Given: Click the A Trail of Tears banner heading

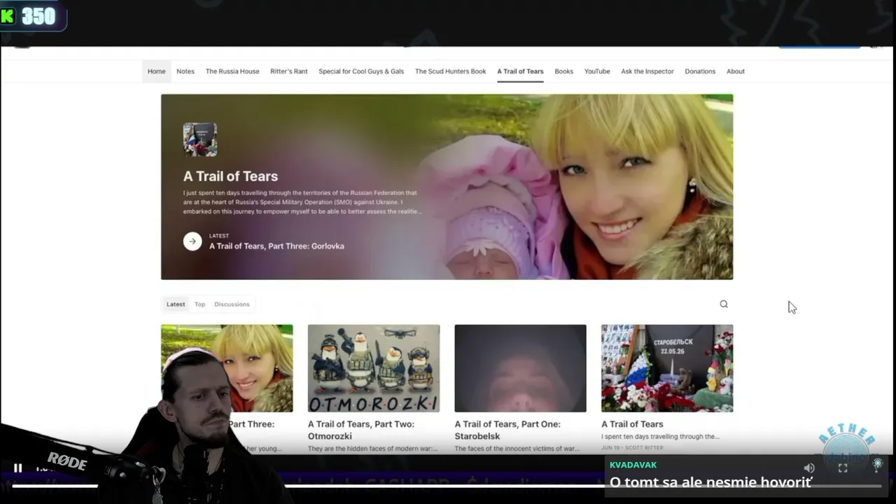Looking at the screenshot, I should tap(230, 176).
